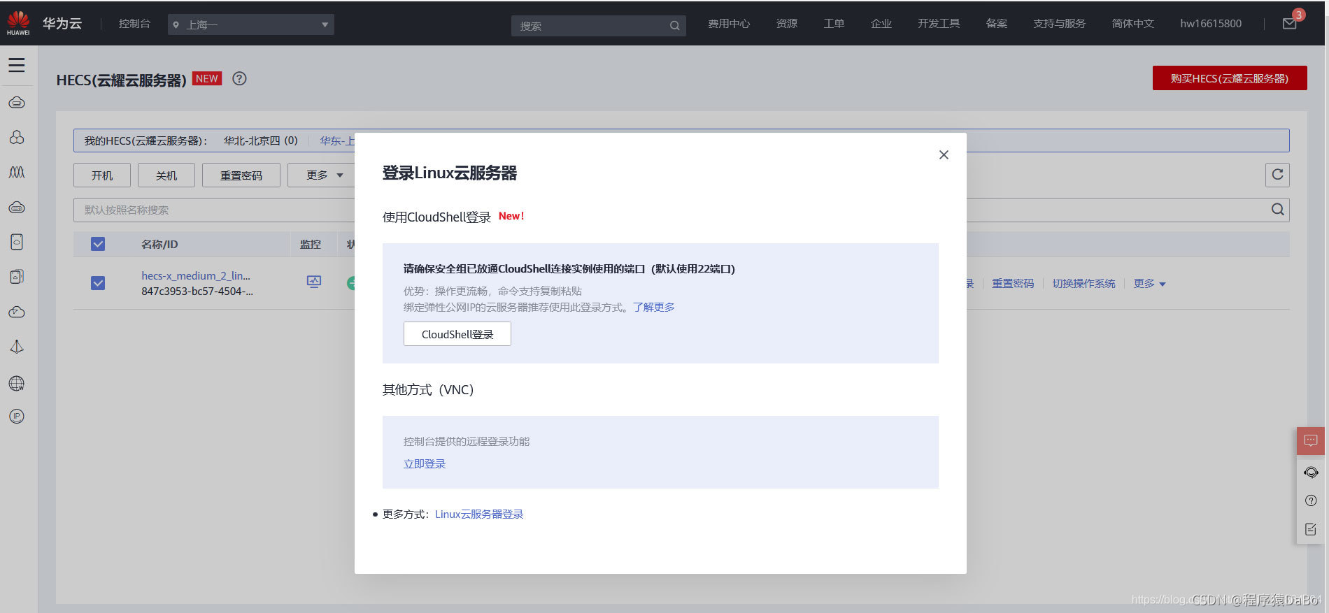Screen dimensions: 1329x613
Task: Open the fourth sidebar cloud disk icon
Action: (17, 208)
